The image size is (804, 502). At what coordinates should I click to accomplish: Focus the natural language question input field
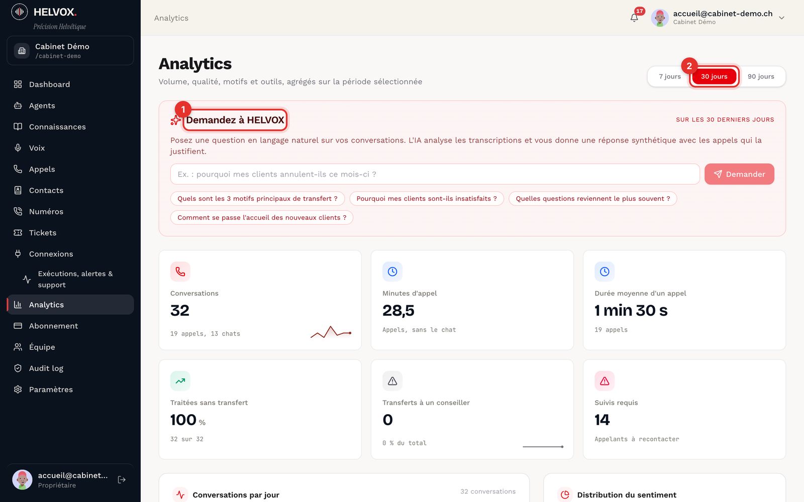coord(435,174)
